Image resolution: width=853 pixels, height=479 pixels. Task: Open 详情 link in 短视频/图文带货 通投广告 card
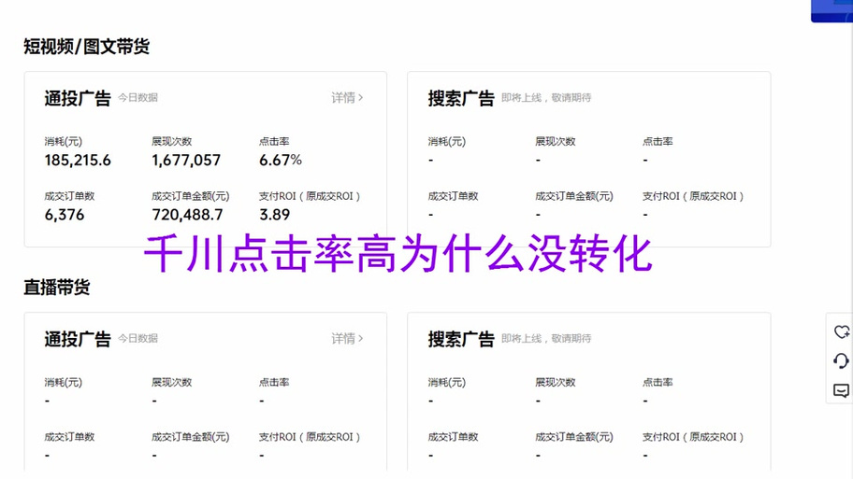pos(348,98)
